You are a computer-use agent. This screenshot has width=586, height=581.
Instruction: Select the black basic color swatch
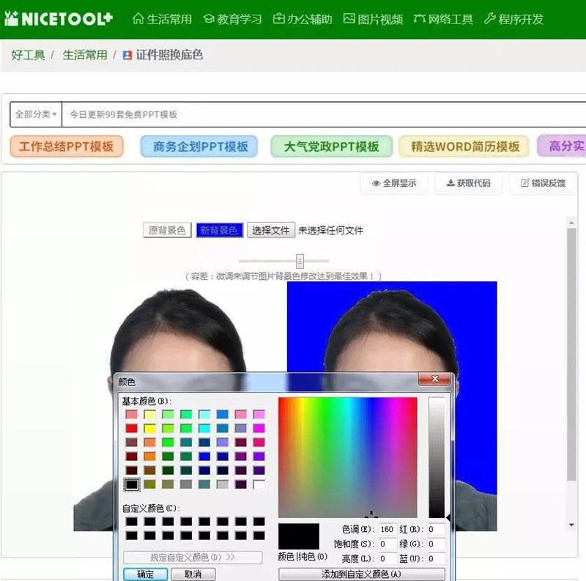[131, 484]
